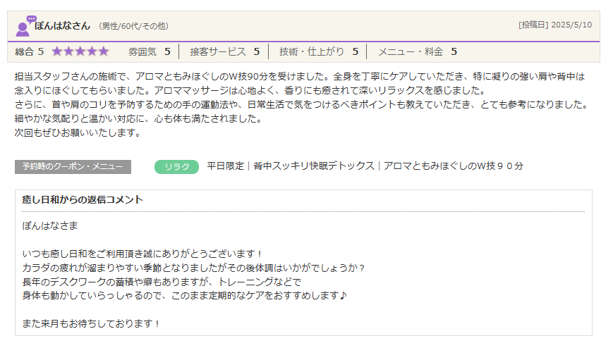Click the 次回もぜひお願いいたします review line
The image size is (613, 348).
click(78, 132)
